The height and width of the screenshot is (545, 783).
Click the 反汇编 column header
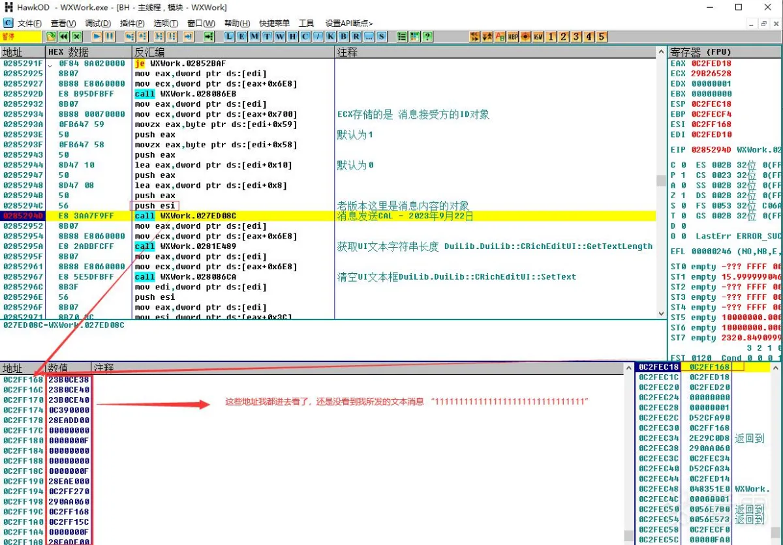pyautogui.click(x=234, y=52)
